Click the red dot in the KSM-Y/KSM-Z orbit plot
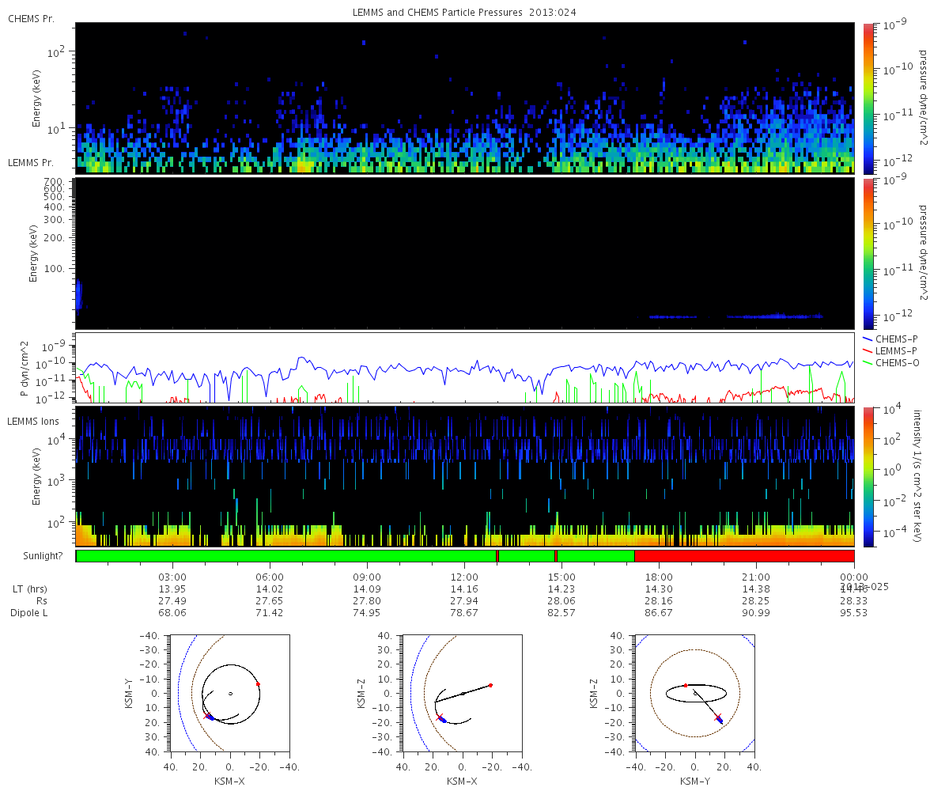The height and width of the screenshot is (791, 949). [x=686, y=685]
